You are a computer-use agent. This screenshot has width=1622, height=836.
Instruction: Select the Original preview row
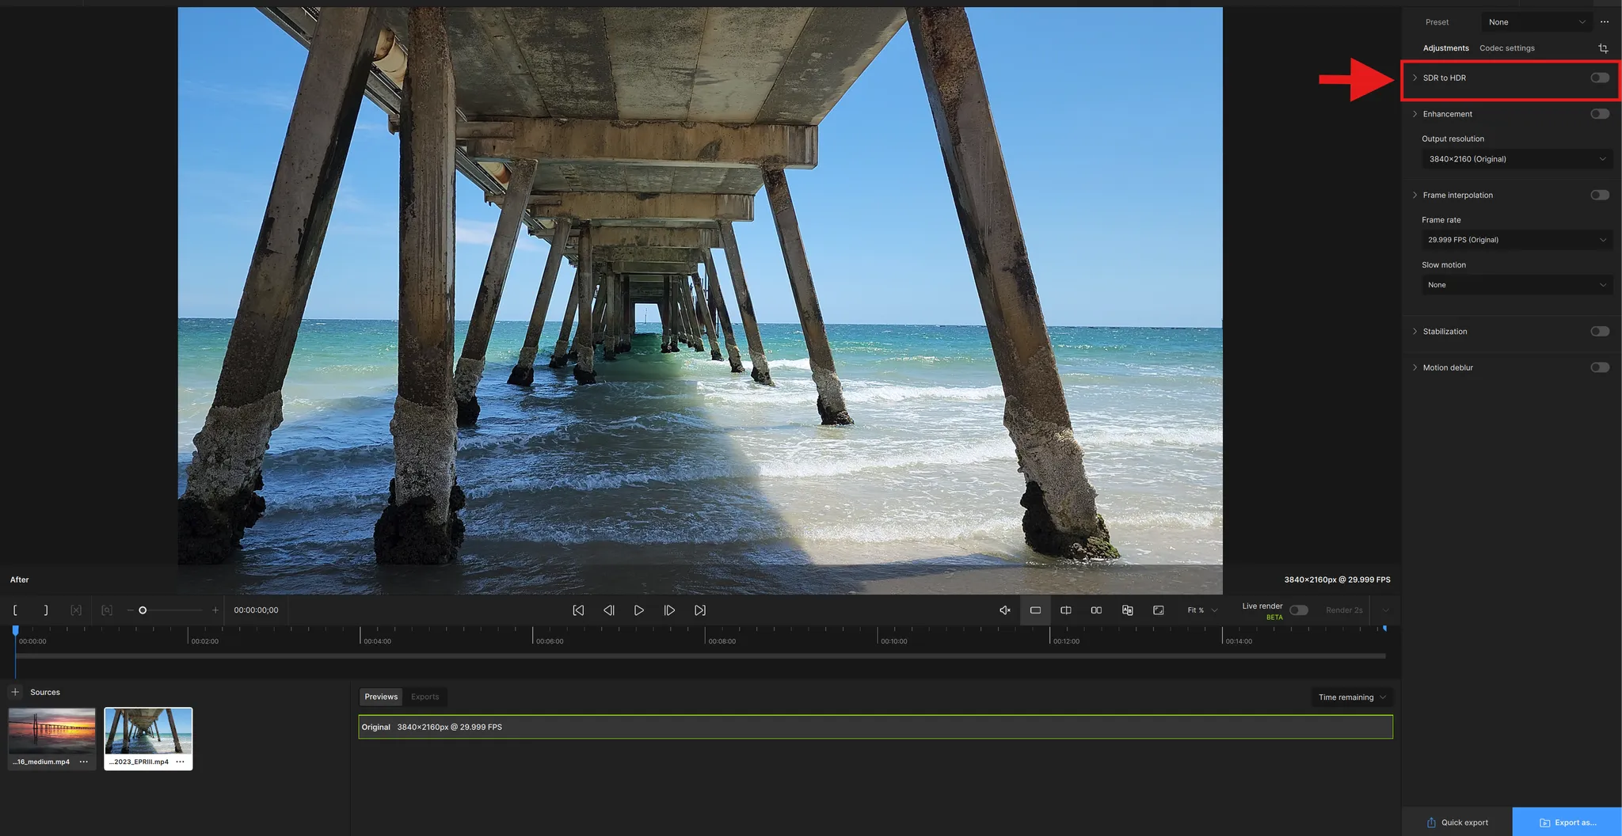875,727
